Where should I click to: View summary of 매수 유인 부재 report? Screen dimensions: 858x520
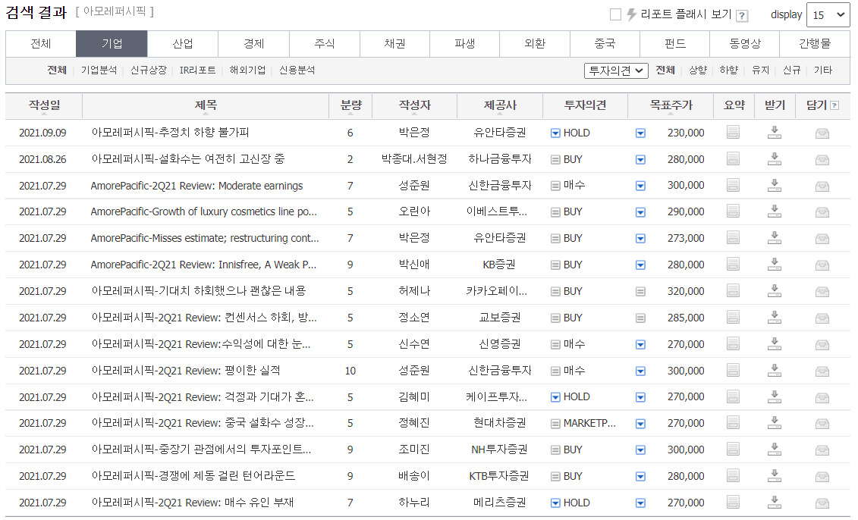click(x=733, y=502)
